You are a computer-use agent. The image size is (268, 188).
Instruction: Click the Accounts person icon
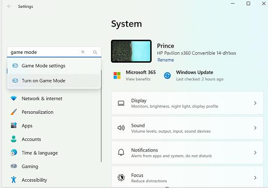click(14, 139)
